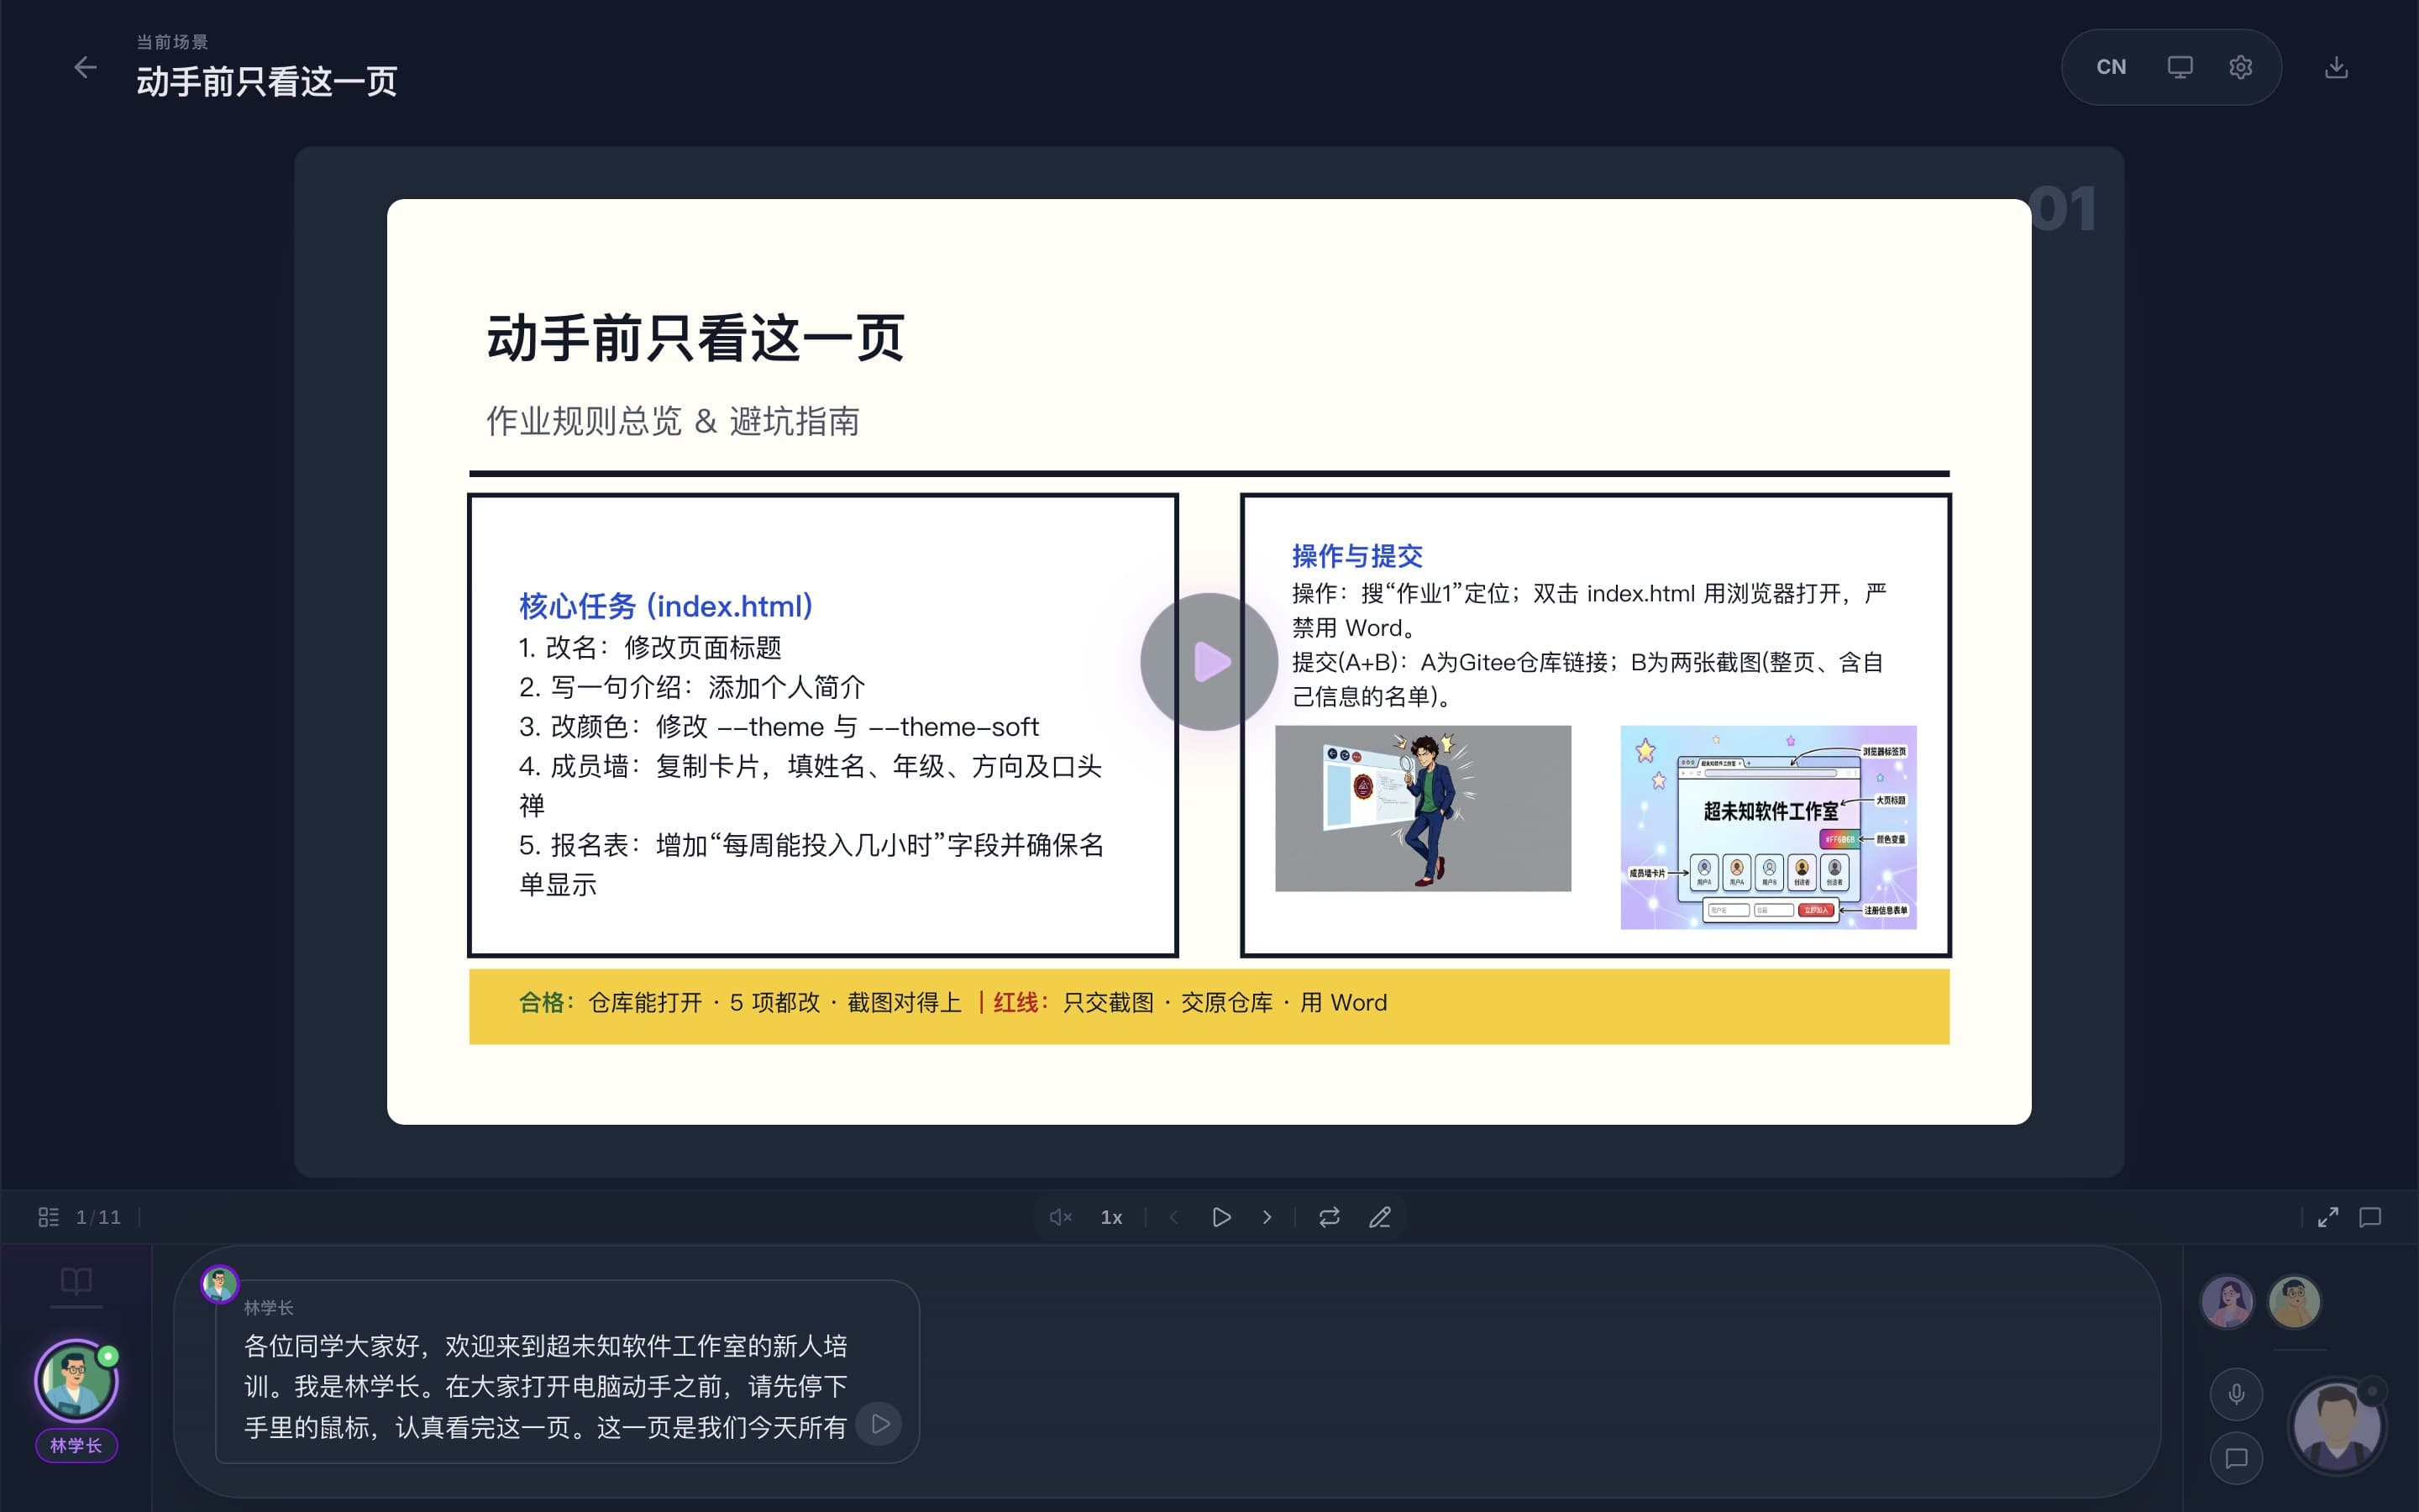Open the book notes tab

76,1281
